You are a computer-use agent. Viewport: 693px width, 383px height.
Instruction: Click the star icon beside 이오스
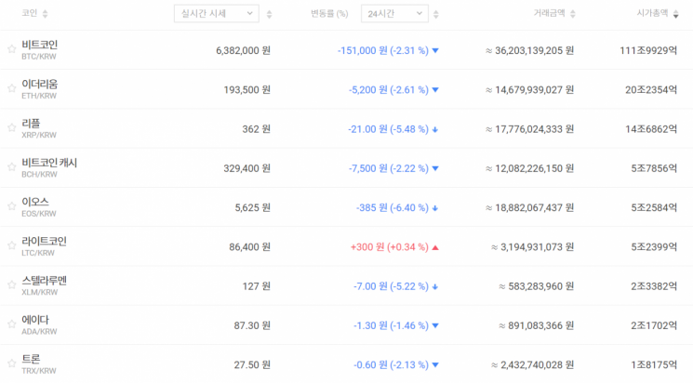[11, 206]
